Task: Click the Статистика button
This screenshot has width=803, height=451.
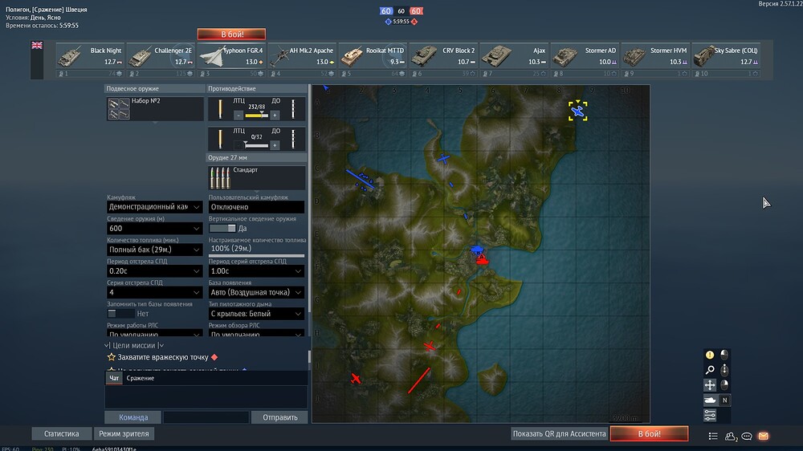Action: [x=62, y=433]
